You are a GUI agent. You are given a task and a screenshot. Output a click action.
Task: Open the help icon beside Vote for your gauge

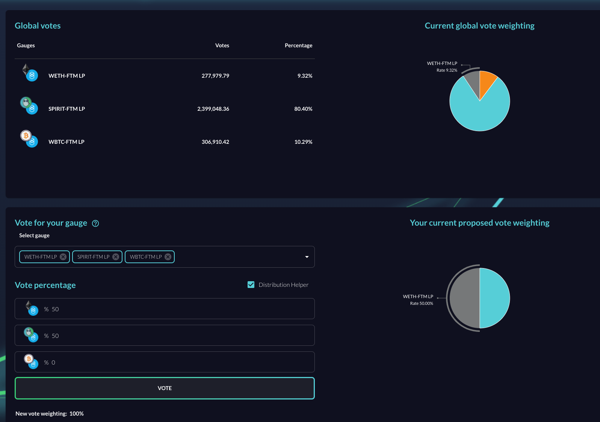[x=95, y=223]
